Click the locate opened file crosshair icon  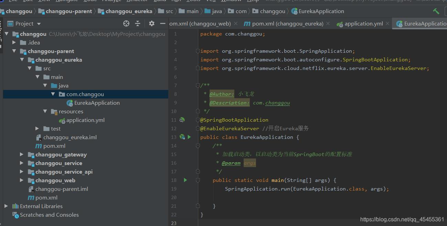(126, 23)
